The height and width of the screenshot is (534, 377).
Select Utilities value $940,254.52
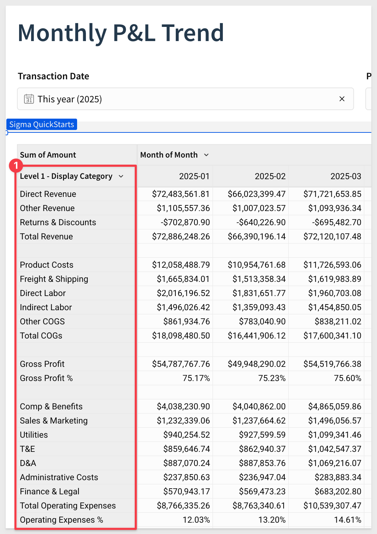[x=187, y=435]
